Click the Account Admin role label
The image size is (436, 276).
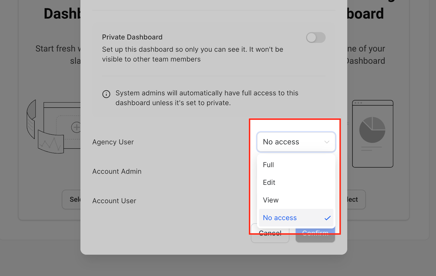(117, 171)
